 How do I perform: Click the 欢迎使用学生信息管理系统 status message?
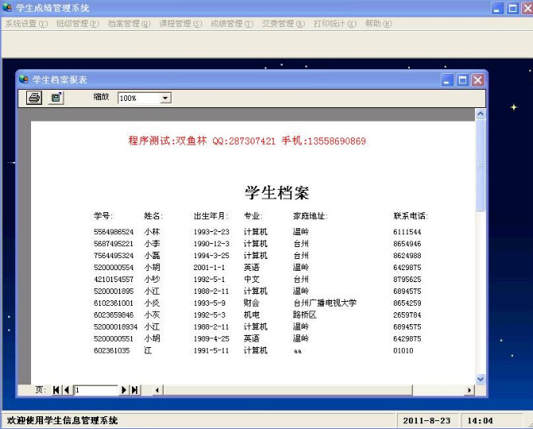(x=63, y=420)
